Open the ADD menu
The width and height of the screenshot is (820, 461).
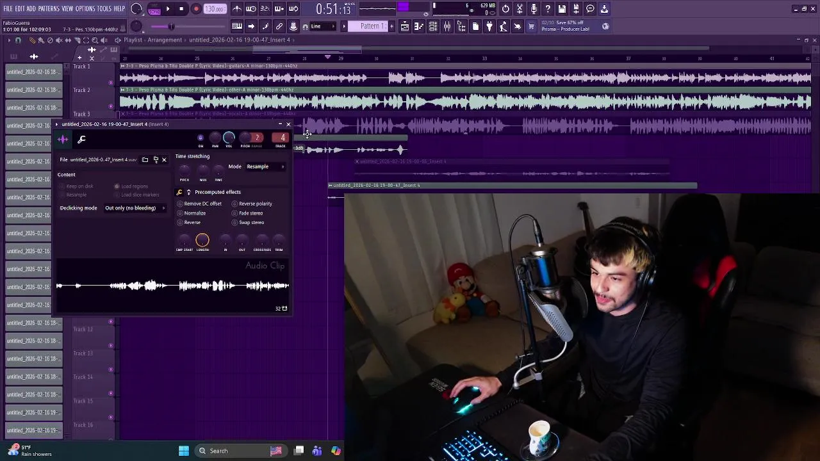(x=31, y=8)
